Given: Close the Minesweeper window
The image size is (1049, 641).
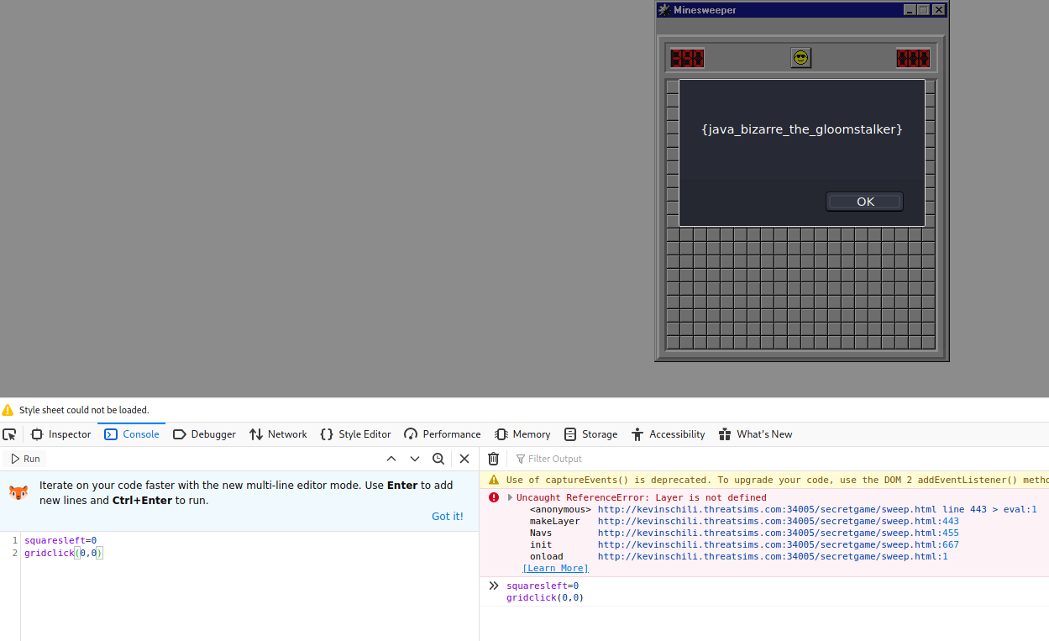Looking at the screenshot, I should click(938, 10).
